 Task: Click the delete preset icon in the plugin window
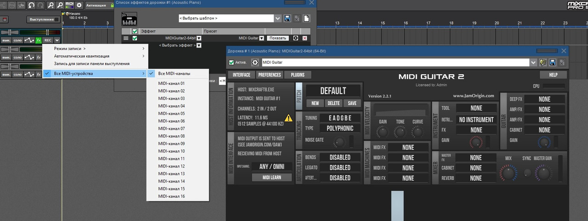click(562, 62)
